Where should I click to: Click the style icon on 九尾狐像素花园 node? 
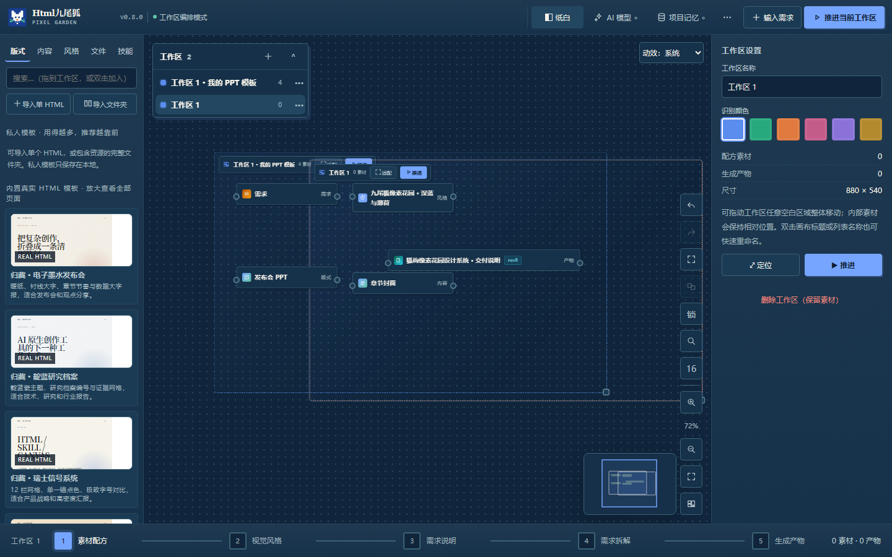pyautogui.click(x=363, y=198)
